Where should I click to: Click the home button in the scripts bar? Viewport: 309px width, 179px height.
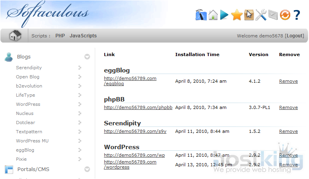point(15,36)
